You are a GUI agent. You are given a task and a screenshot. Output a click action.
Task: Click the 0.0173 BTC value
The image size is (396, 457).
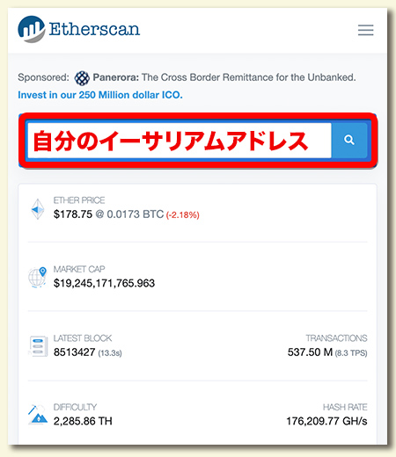(135, 214)
